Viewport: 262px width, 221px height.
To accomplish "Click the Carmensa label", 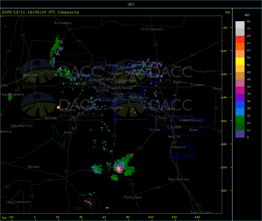I will pyautogui.click(x=178, y=147).
